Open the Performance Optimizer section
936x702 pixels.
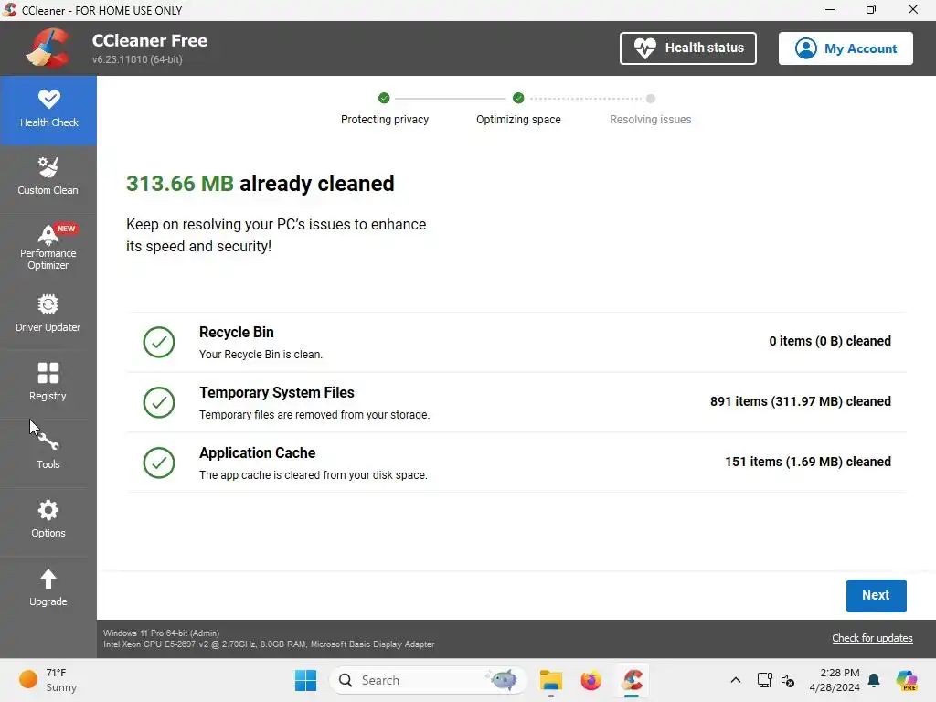click(48, 247)
